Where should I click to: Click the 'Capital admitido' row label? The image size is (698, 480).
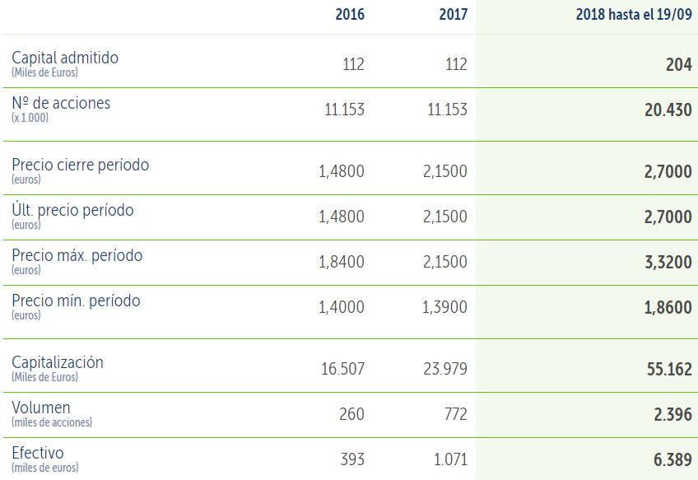click(65, 58)
